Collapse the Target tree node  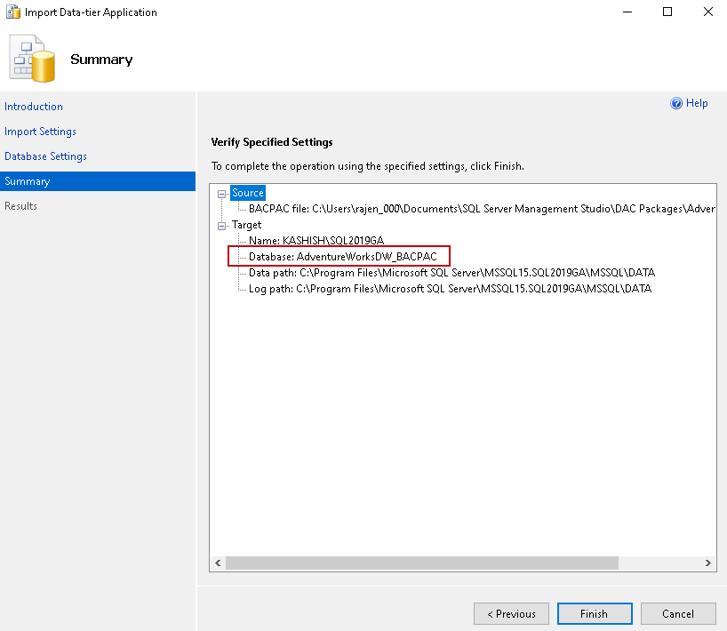coord(222,225)
